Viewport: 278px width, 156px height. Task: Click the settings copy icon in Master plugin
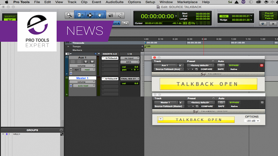197,106
